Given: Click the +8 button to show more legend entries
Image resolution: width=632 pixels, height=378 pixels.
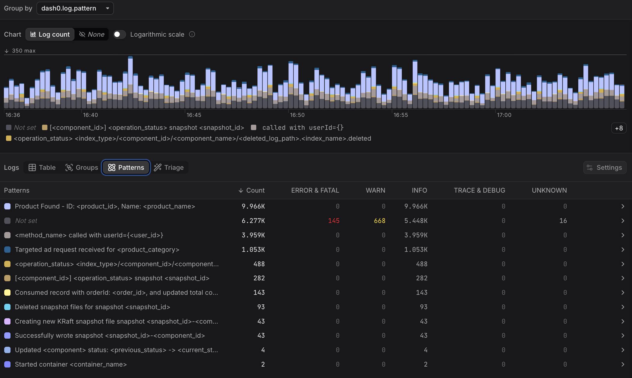Looking at the screenshot, I should tap(619, 128).
